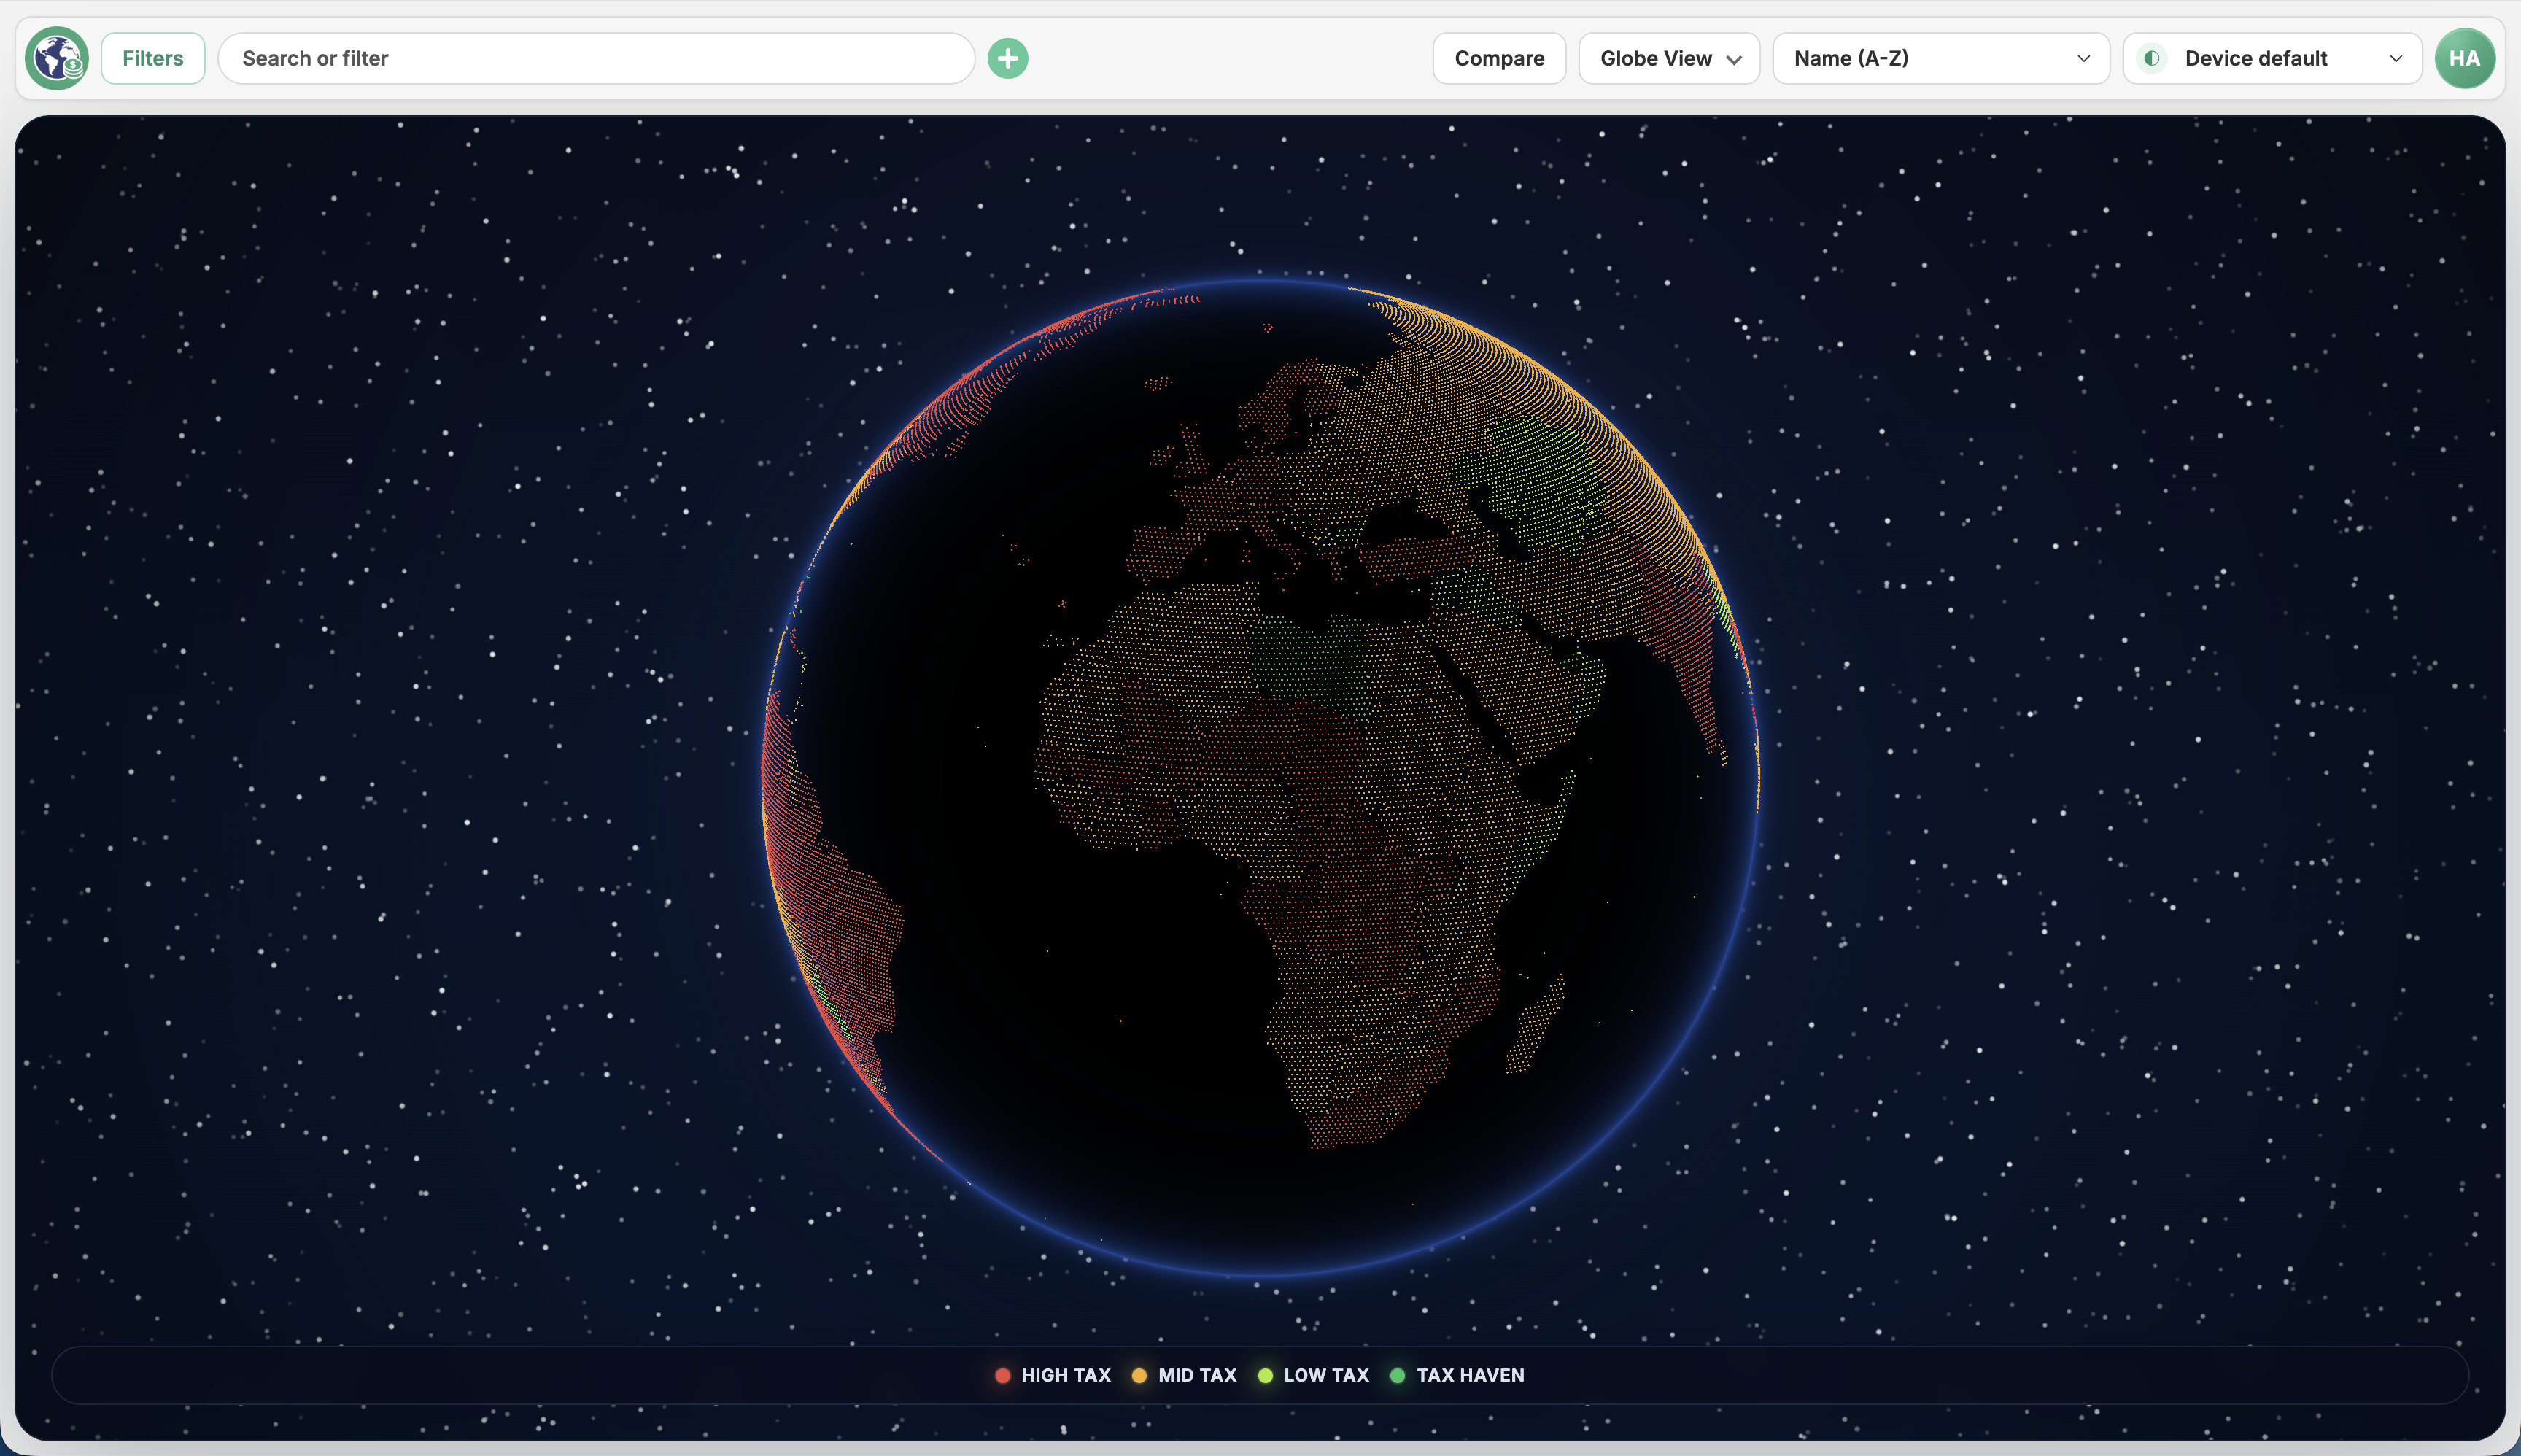This screenshot has width=2521, height=1456.
Task: Click the half-circle theme icon
Action: (2152, 58)
